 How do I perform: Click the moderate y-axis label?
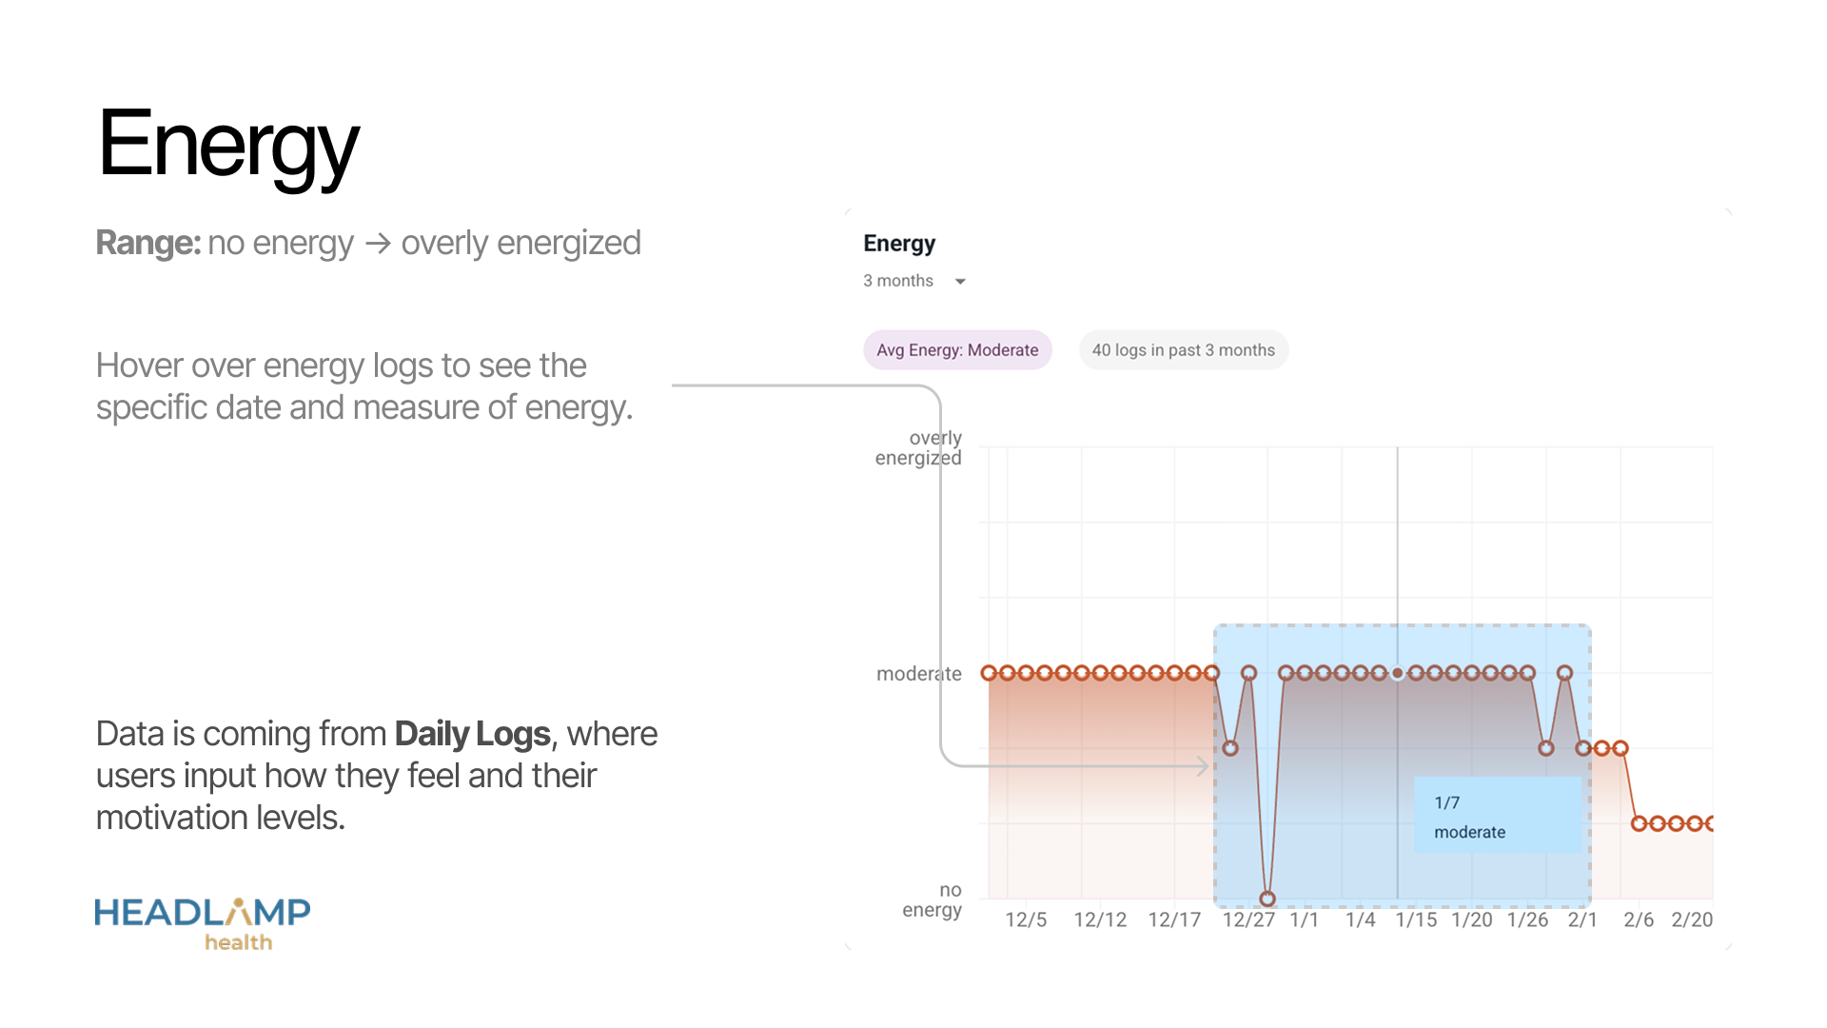pos(919,674)
